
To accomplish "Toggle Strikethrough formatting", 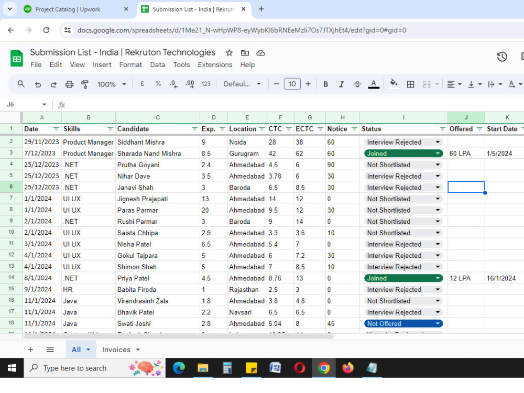I will click(357, 84).
